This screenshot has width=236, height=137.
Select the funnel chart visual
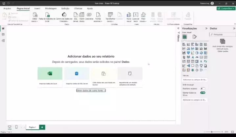pos(188,53)
